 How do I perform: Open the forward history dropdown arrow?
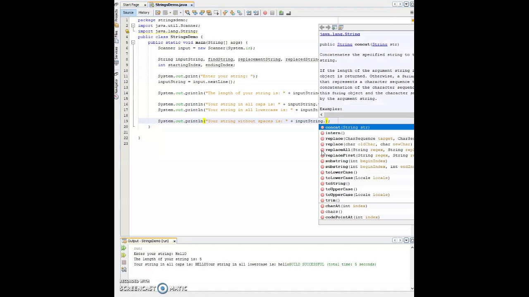click(181, 13)
